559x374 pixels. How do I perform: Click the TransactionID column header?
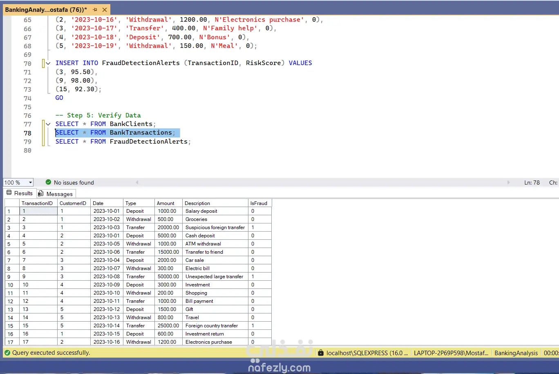click(37, 203)
